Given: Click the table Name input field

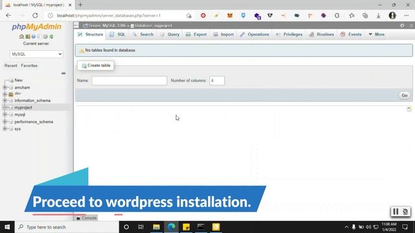Looking at the screenshot, I should pyautogui.click(x=129, y=80).
